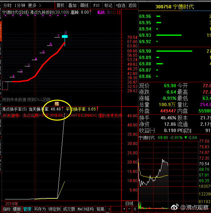
Task: Click the hollow candle at chart start
Action: click(5, 86)
